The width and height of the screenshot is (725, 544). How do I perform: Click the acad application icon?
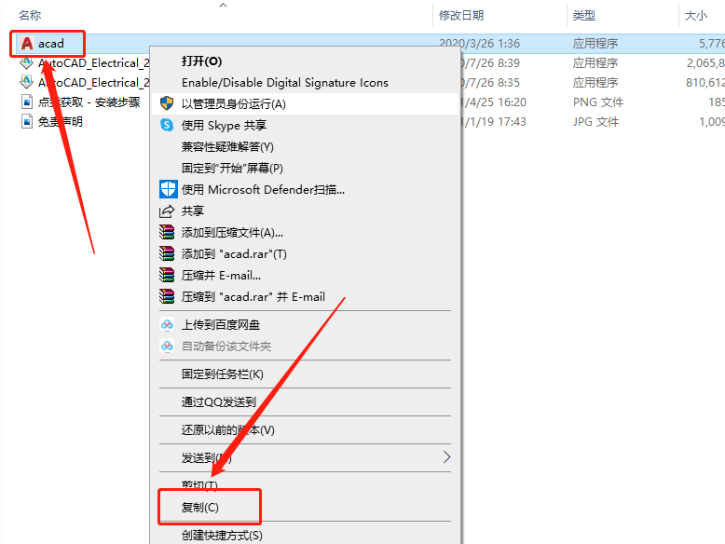point(27,44)
